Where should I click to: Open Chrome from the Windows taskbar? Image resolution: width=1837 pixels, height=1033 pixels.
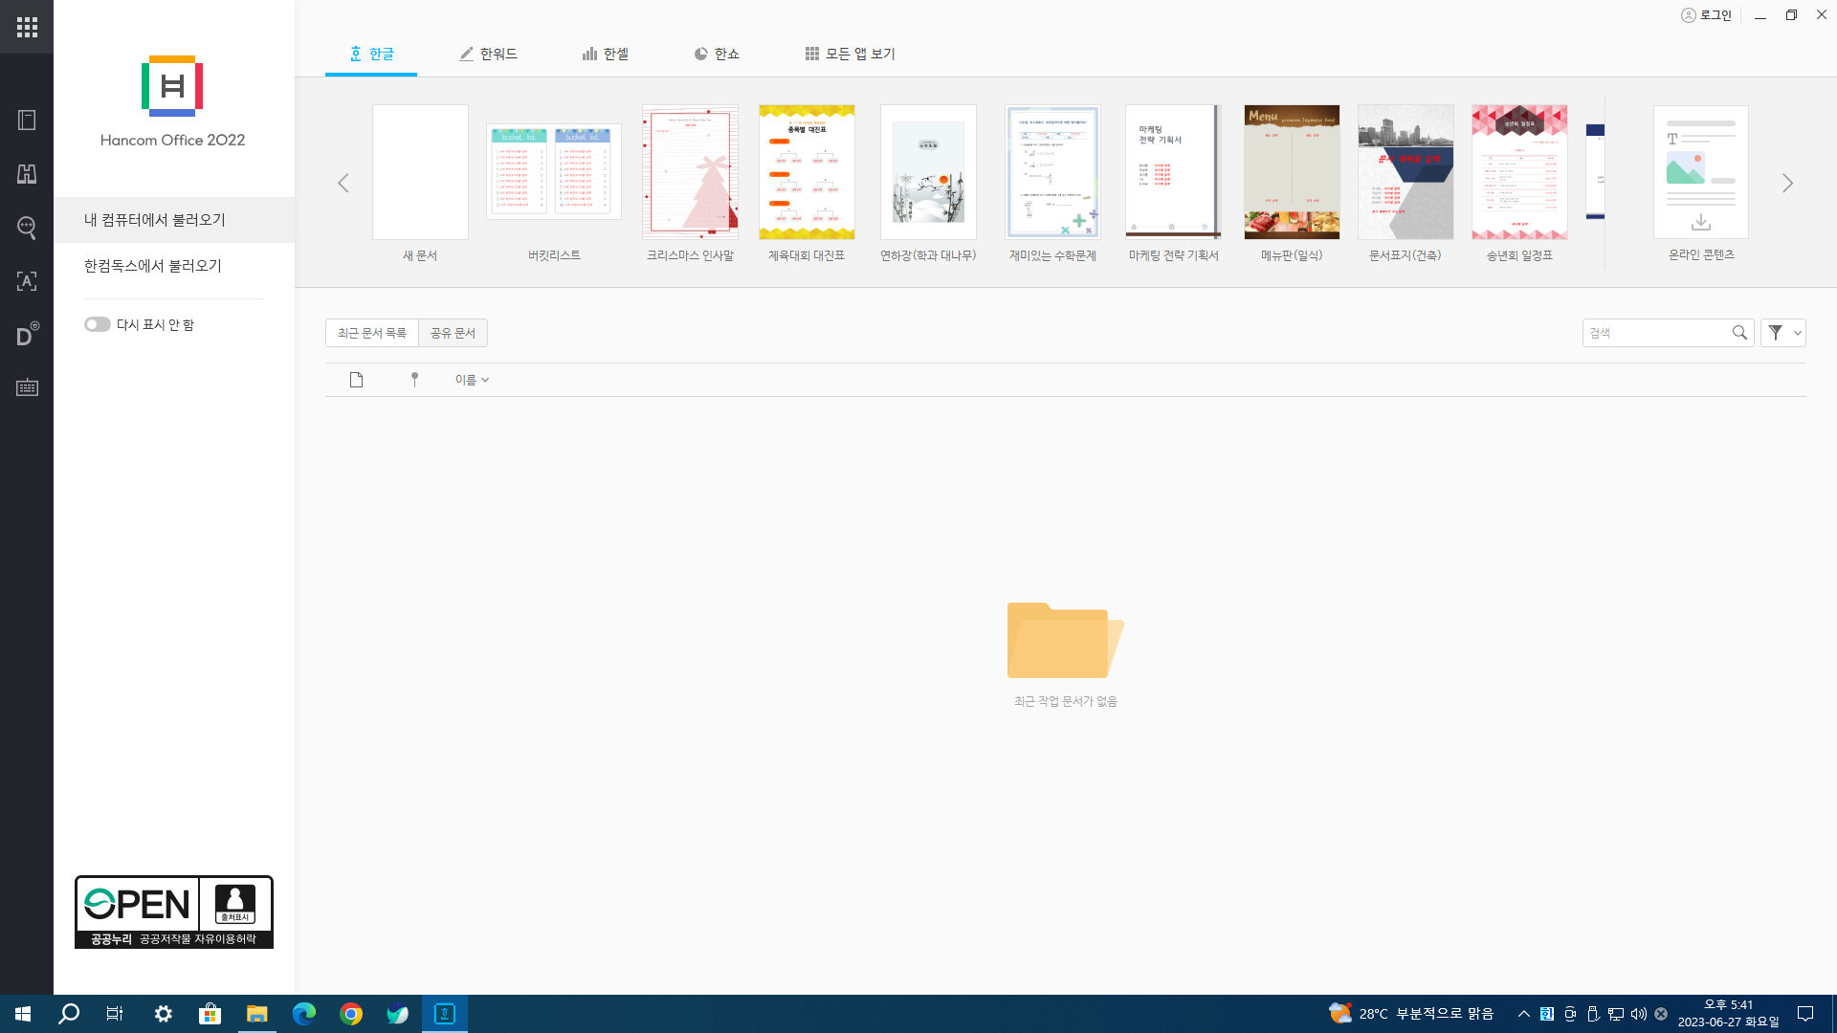point(351,1014)
